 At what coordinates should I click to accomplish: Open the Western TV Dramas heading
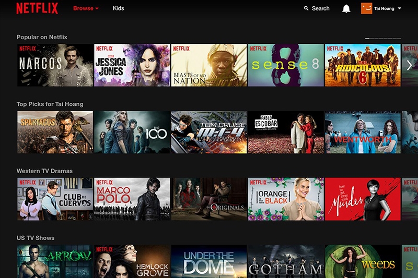coord(44,171)
